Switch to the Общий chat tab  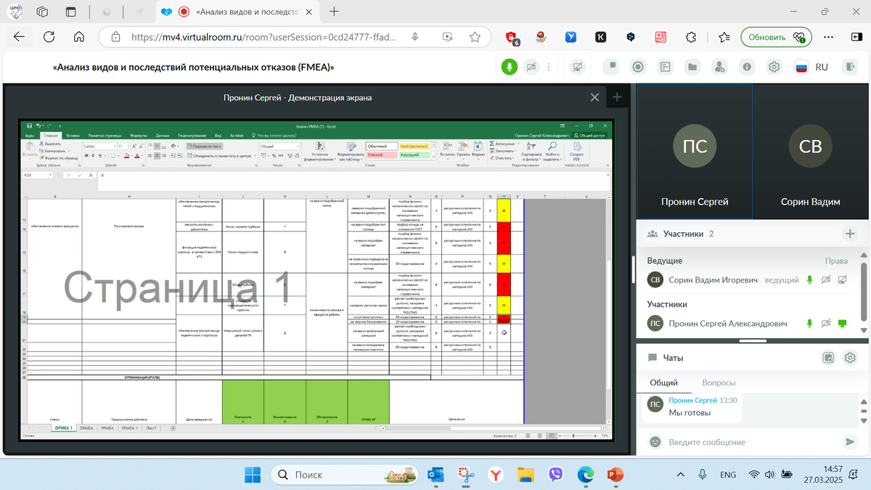pos(663,383)
